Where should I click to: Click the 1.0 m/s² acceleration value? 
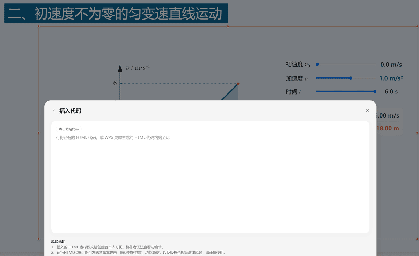pos(391,78)
